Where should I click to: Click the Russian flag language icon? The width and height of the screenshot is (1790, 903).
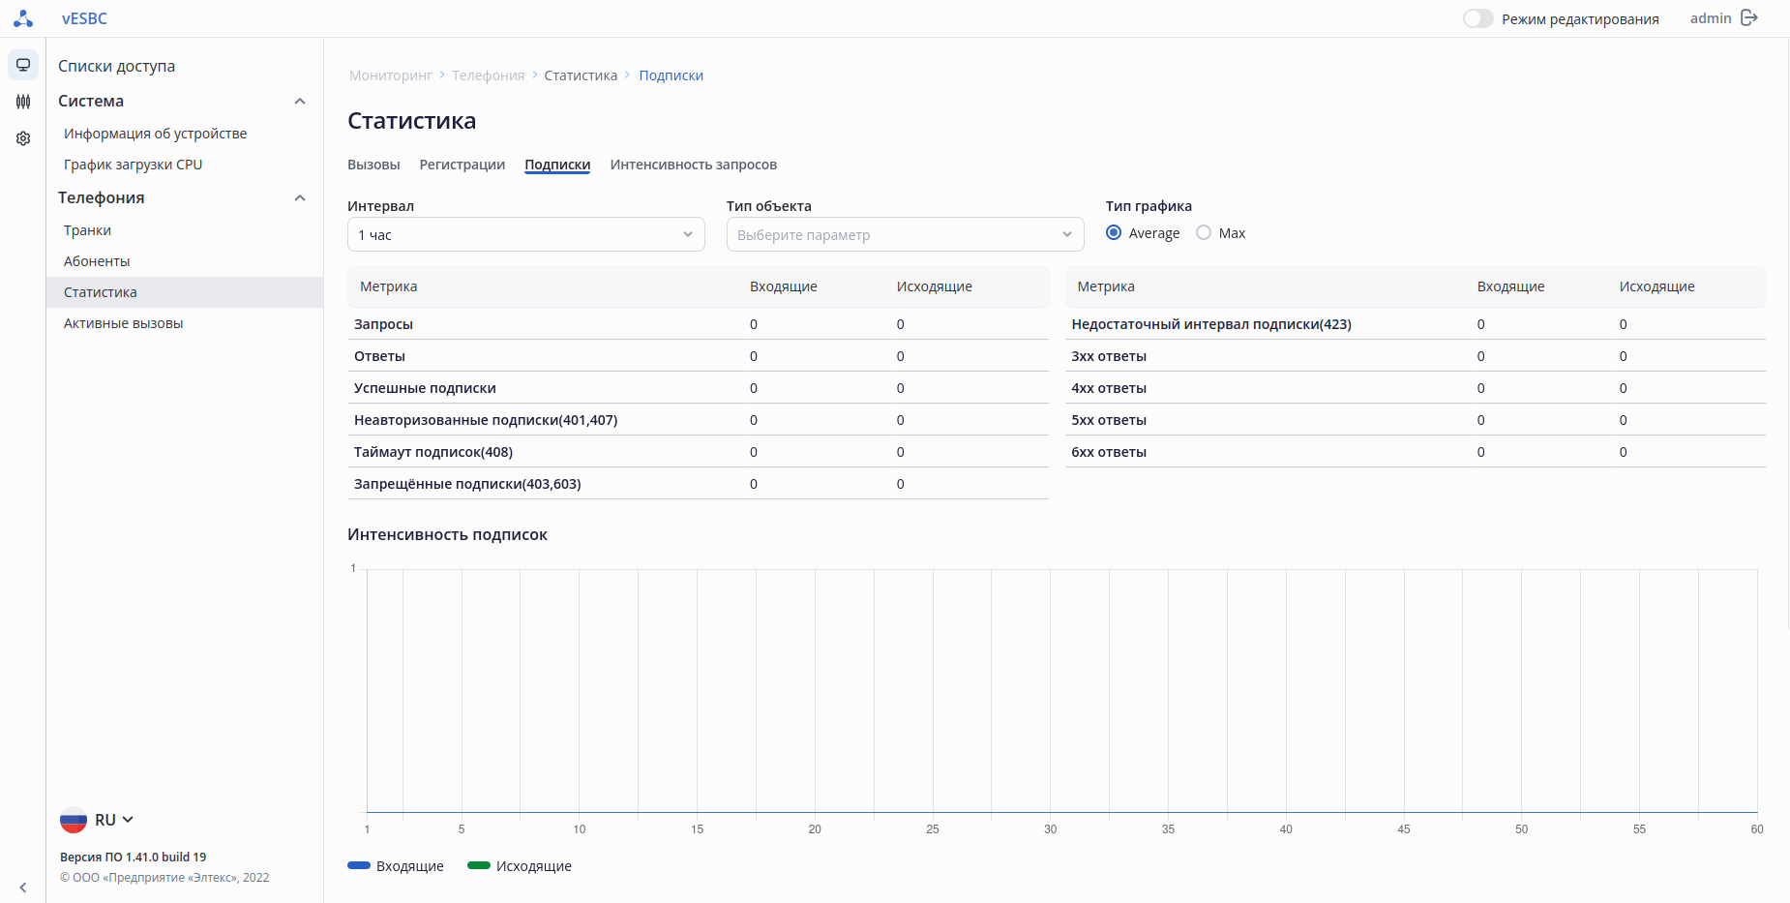[74, 820]
